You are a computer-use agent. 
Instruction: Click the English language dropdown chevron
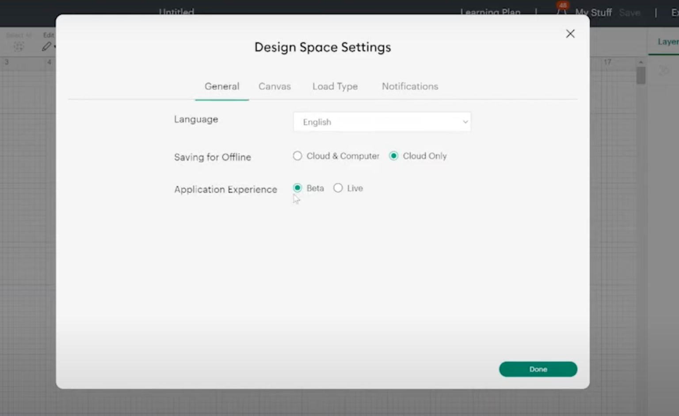[465, 122]
